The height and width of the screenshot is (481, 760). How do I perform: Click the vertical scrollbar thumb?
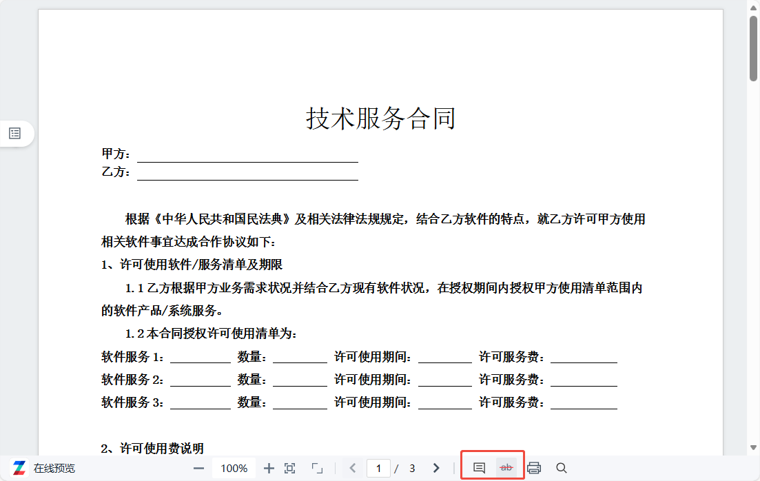753,48
